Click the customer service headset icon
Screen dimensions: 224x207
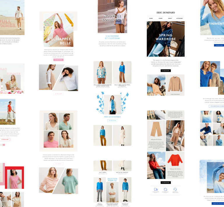pos(175,189)
